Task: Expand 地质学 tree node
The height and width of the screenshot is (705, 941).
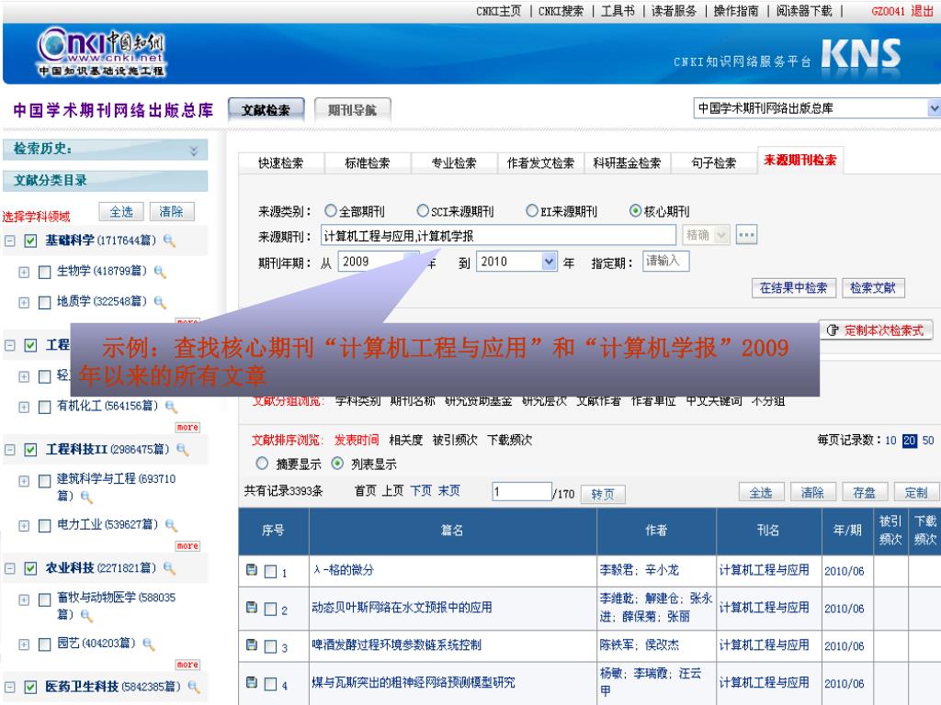Action: (23, 302)
